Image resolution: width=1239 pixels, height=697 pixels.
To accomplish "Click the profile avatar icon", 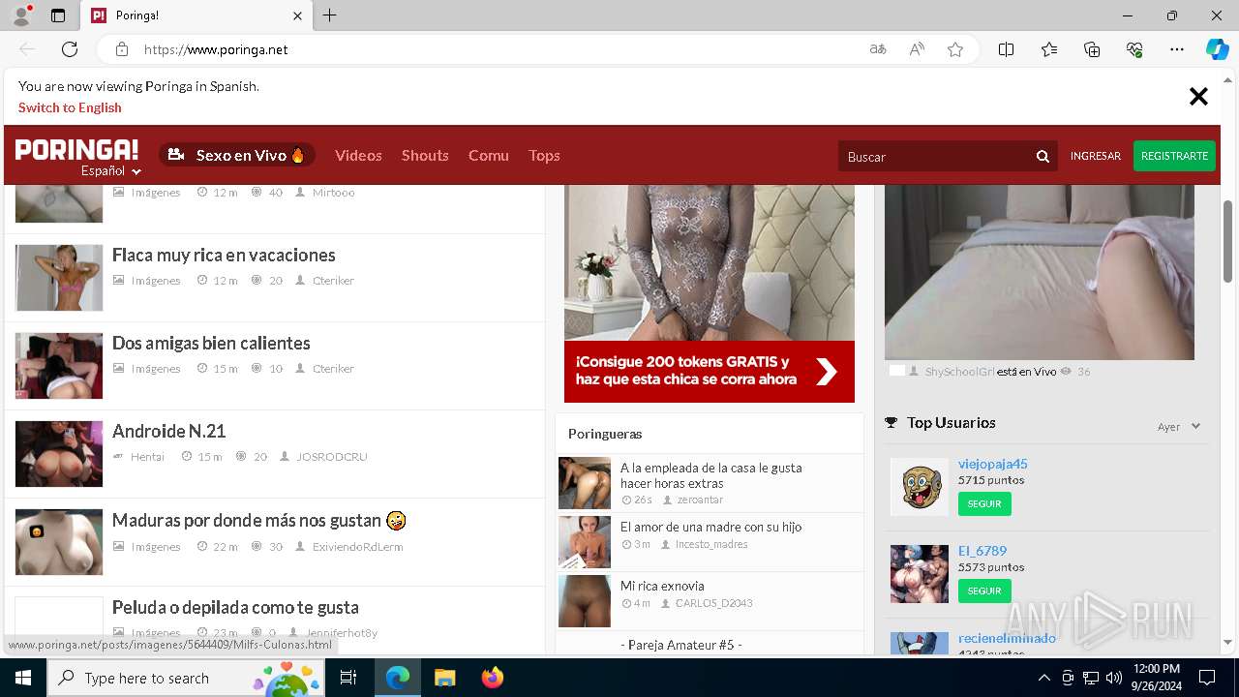I will pos(20,15).
